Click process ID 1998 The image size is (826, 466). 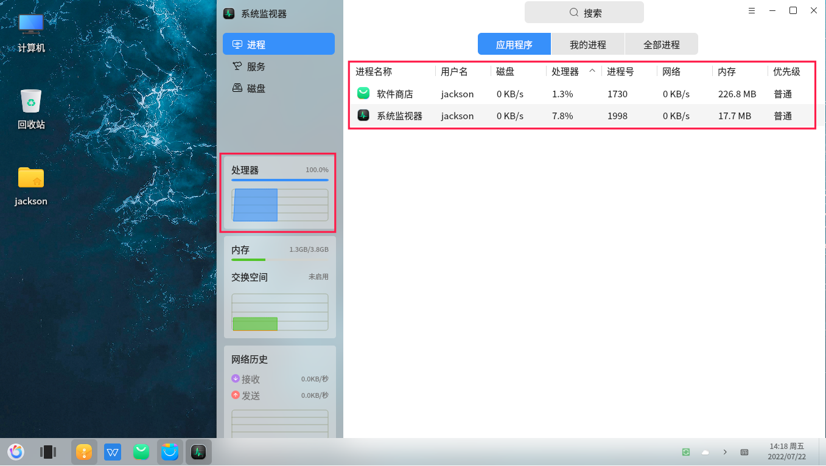(617, 116)
